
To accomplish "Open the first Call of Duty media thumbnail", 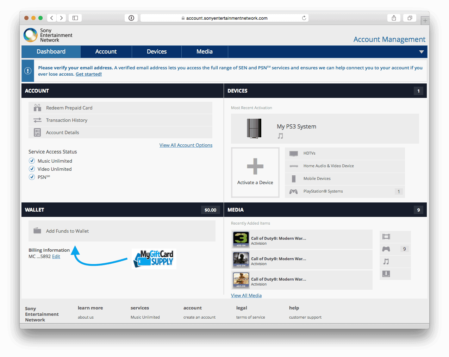I will 241,240.
